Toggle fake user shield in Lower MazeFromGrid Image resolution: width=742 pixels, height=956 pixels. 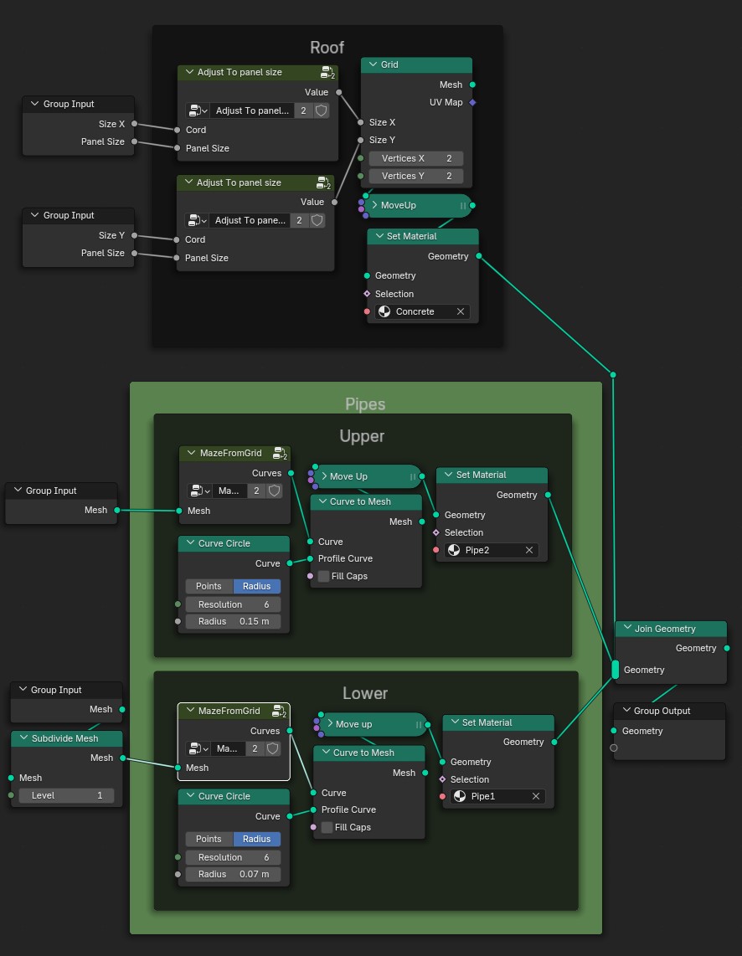click(x=272, y=748)
